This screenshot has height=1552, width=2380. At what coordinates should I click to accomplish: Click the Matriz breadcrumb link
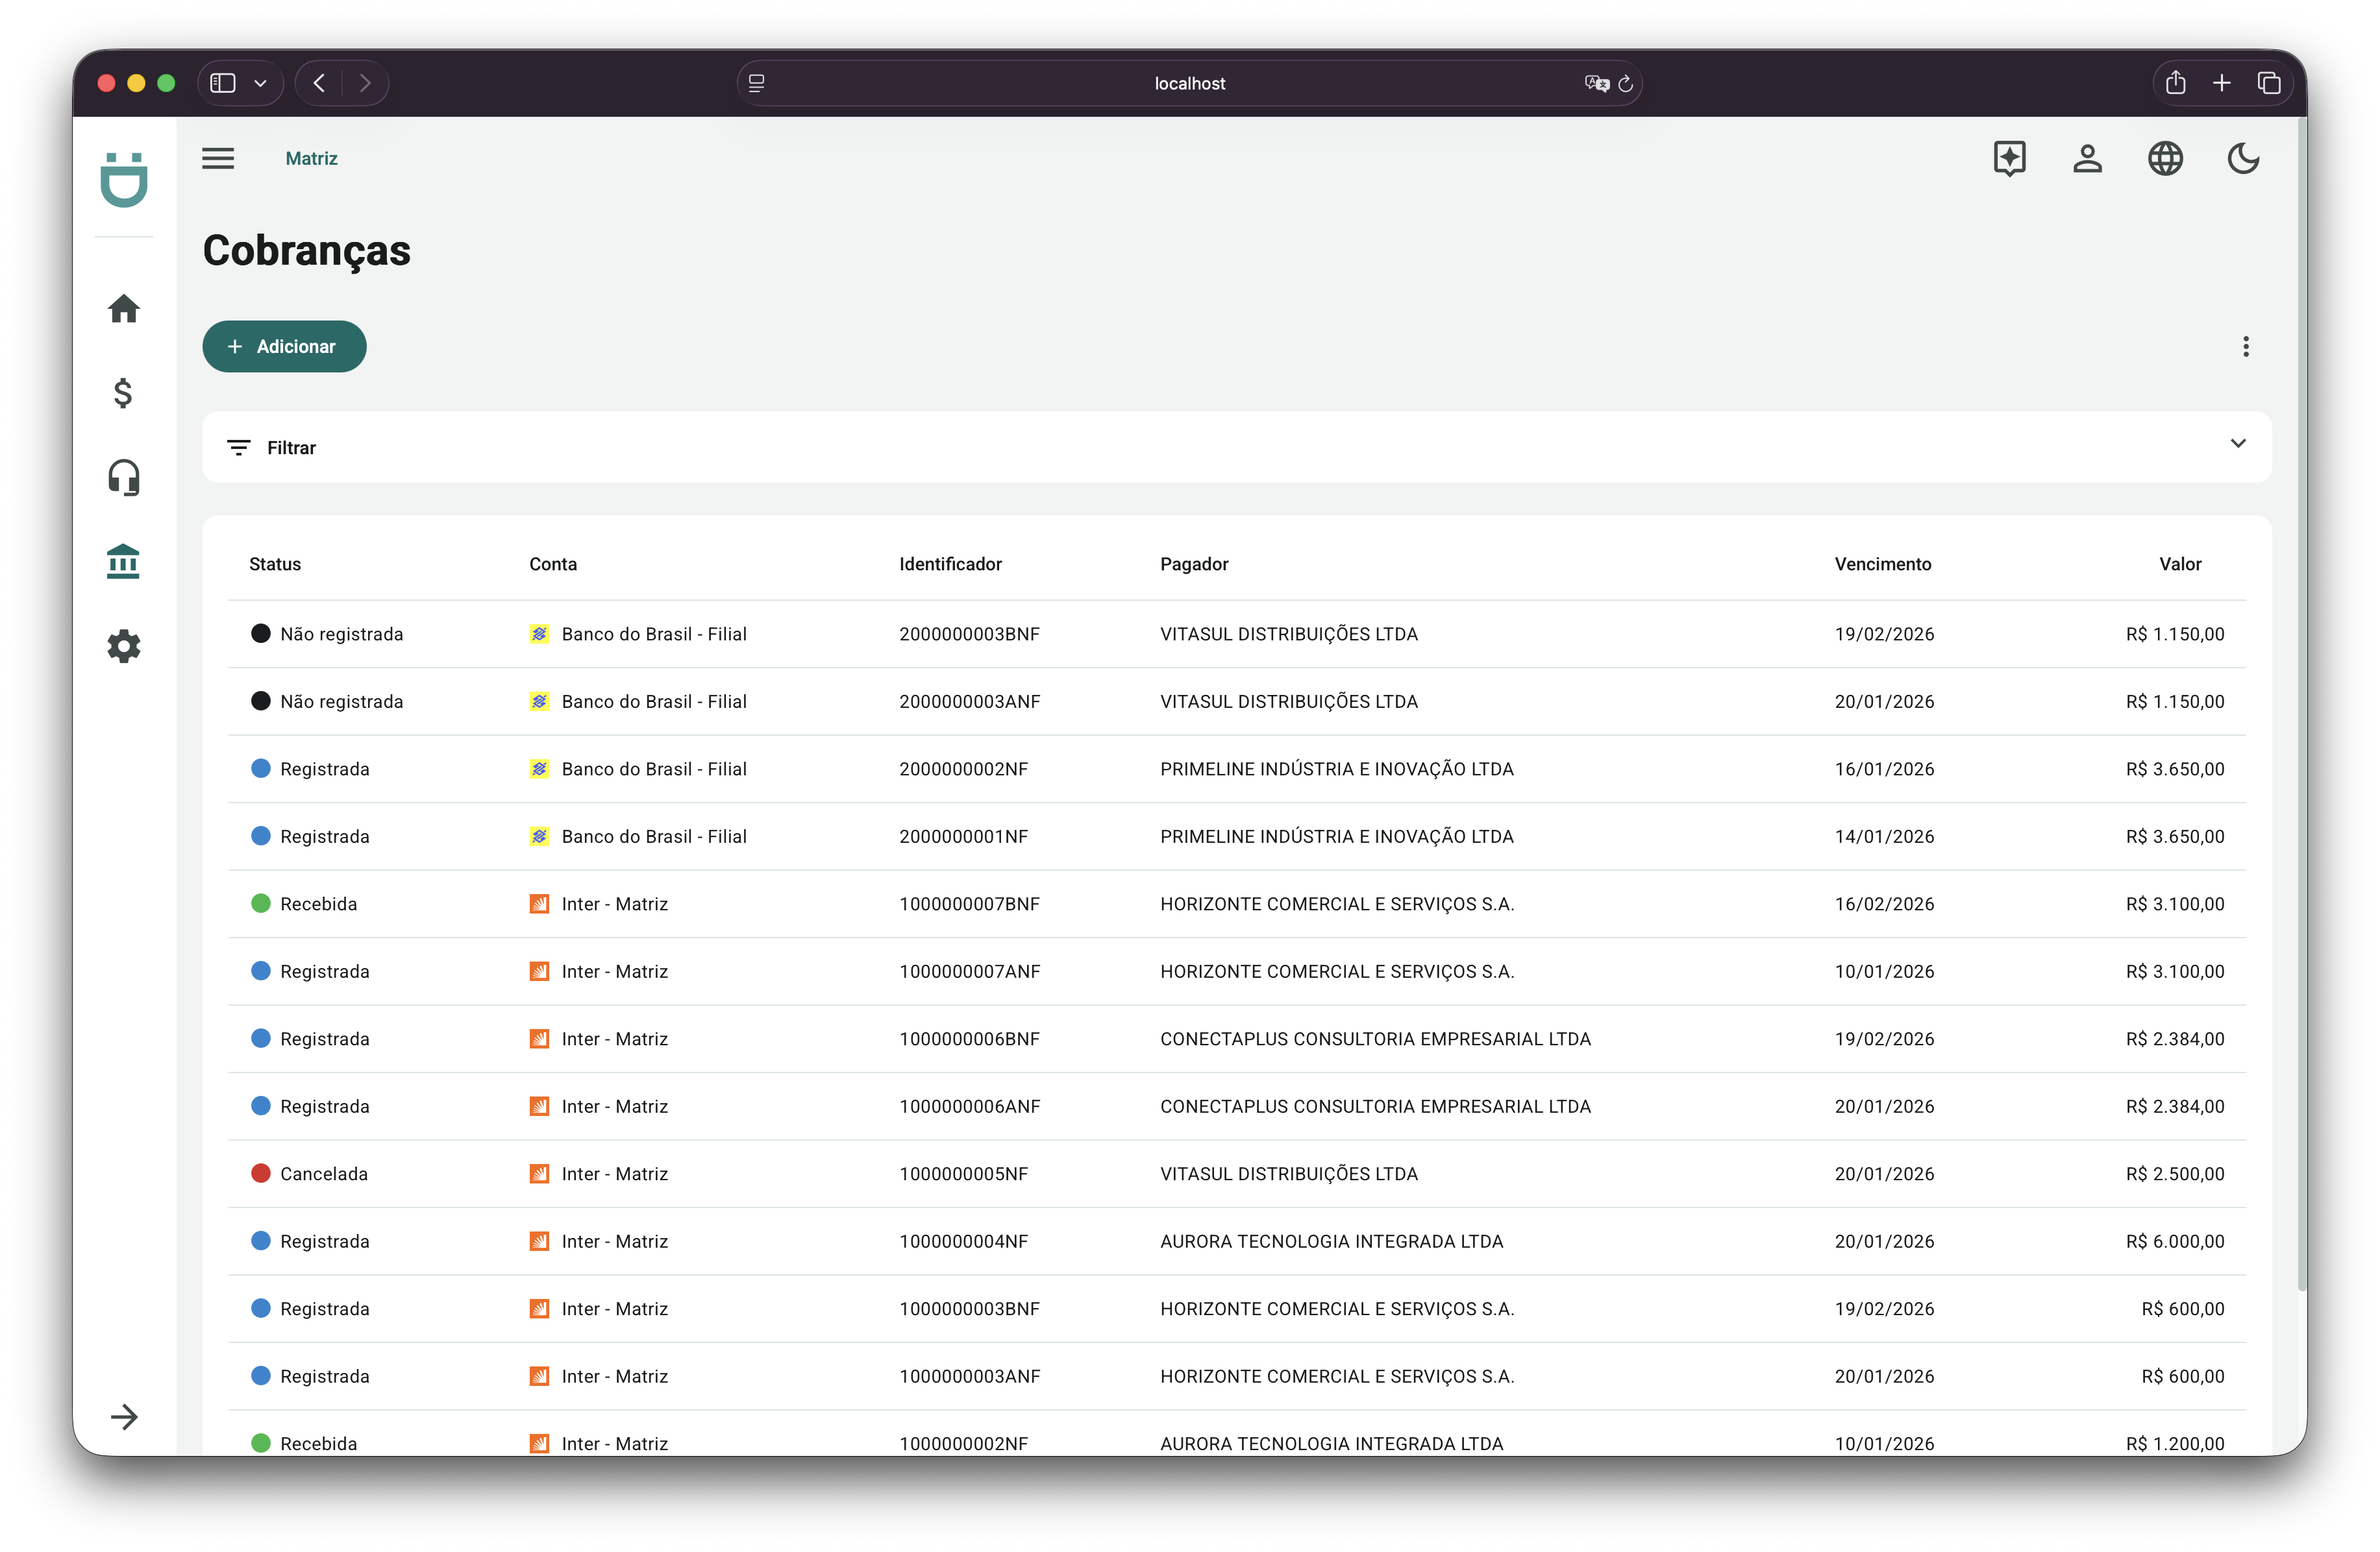pyautogui.click(x=311, y=159)
